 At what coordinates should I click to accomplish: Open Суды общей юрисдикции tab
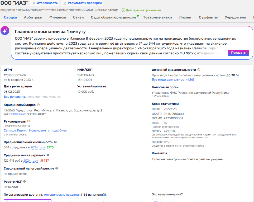tap(113, 17)
